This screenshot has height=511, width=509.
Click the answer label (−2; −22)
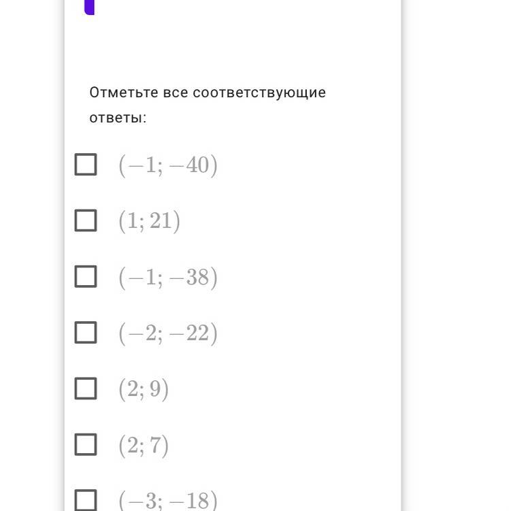[168, 333]
